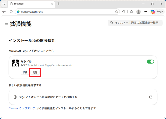166x119 pixels.
Task: Click the edge://extensions address bar
Action: pyautogui.click(x=67, y=12)
